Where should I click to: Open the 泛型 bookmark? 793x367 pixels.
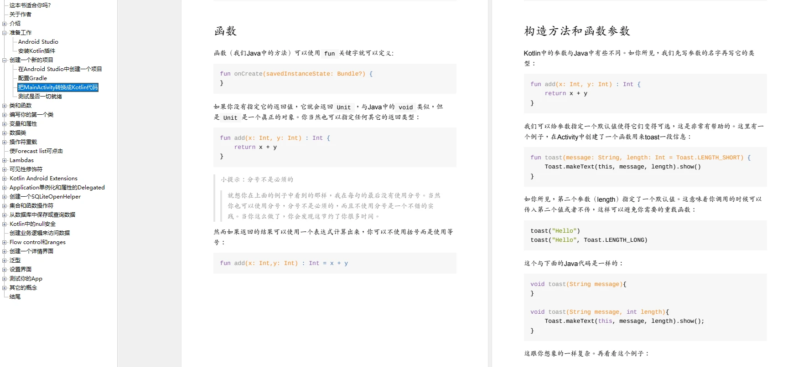pyautogui.click(x=15, y=260)
